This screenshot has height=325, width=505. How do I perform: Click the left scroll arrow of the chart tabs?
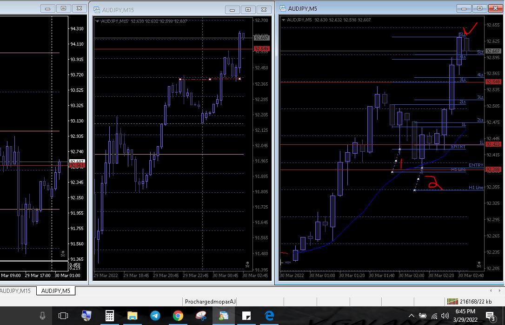pyautogui.click(x=491, y=291)
